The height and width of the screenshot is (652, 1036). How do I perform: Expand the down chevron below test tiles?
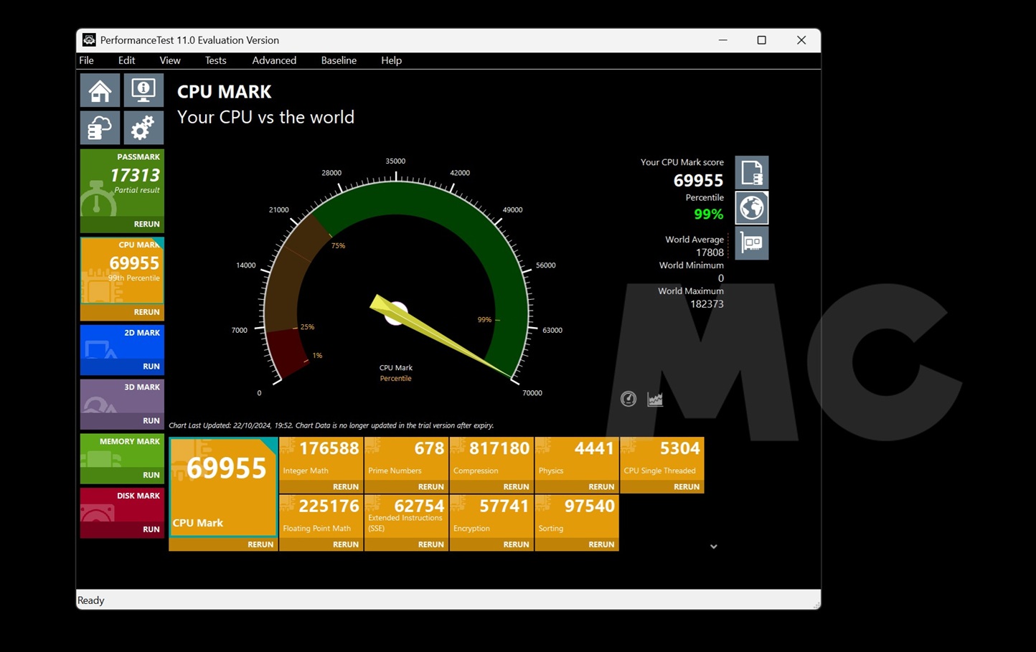(714, 547)
